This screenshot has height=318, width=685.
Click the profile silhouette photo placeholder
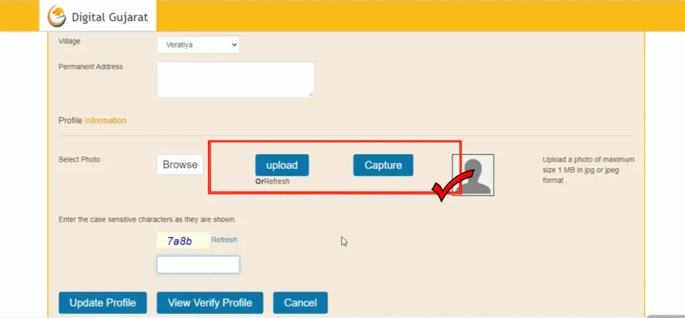click(x=473, y=174)
